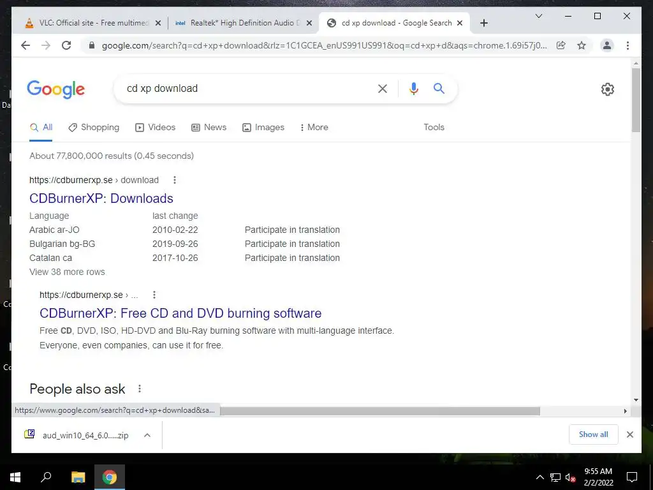
Task: Open options for cdburnerxp.se download result
Action: coord(175,180)
